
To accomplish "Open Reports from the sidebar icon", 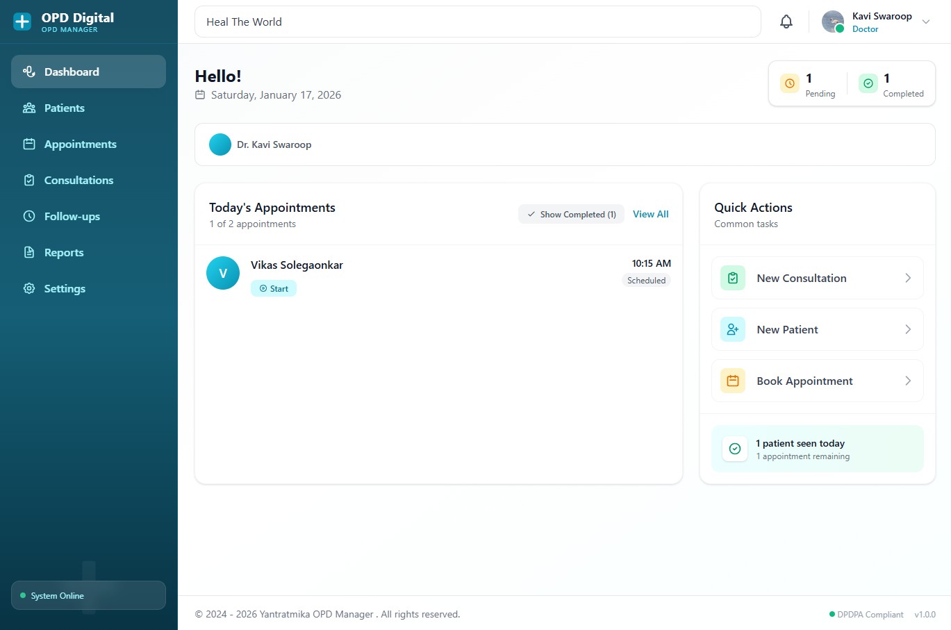I will pos(28,252).
